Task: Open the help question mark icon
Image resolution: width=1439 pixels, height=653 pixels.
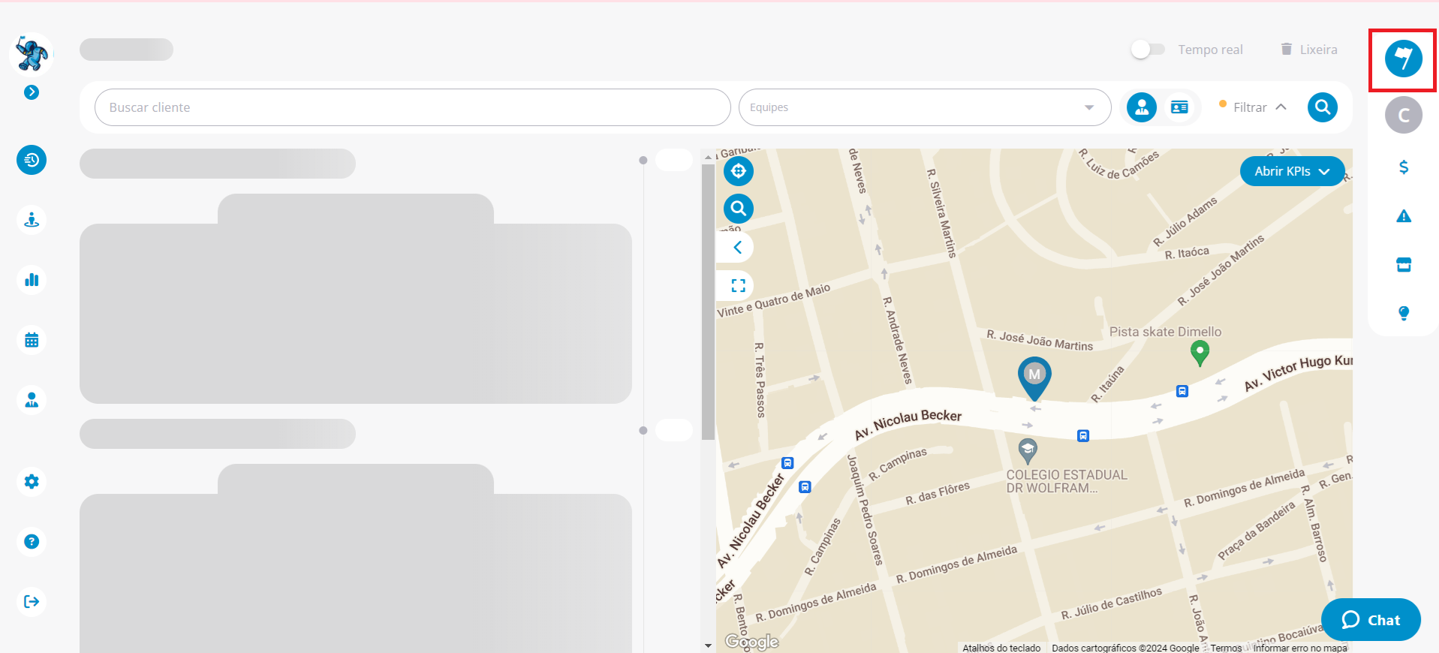Action: pos(32,541)
